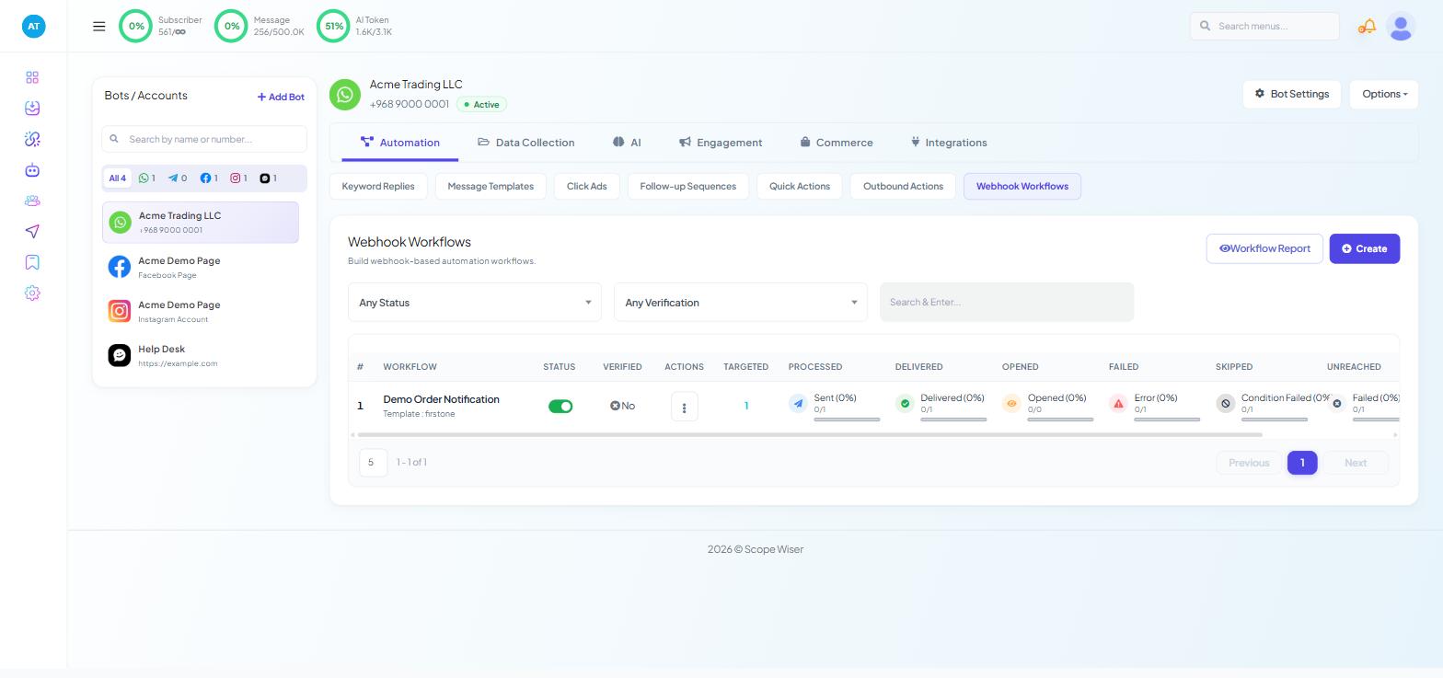Open Bot Settings
Image resolution: width=1443 pixels, height=678 pixels.
[x=1292, y=94]
